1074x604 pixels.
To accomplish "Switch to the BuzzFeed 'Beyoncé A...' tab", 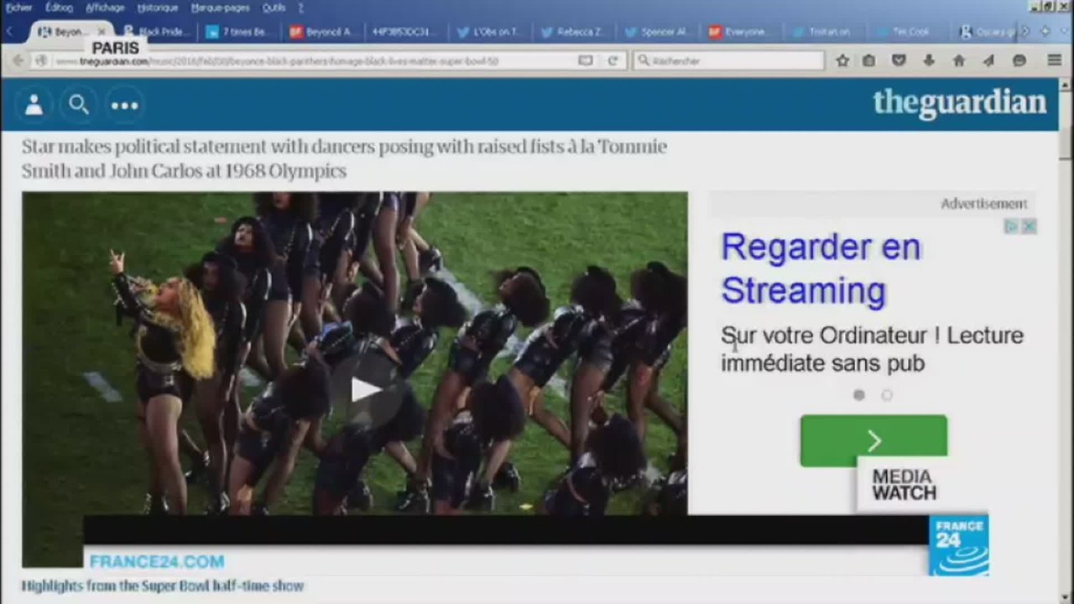I will pos(322,32).
